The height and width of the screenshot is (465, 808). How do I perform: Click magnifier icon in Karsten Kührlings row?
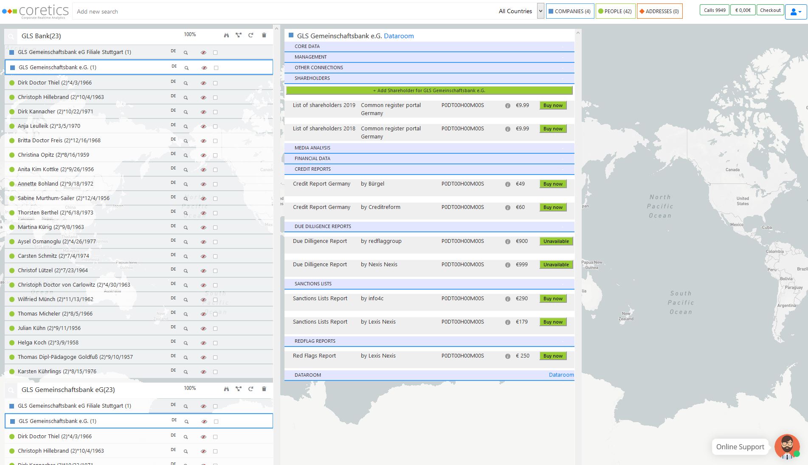tap(186, 372)
